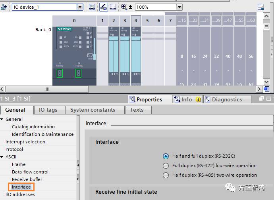Viewport: 274px width, 200px height.
Task: Select Receive buffer in the tree
Action: point(27,179)
